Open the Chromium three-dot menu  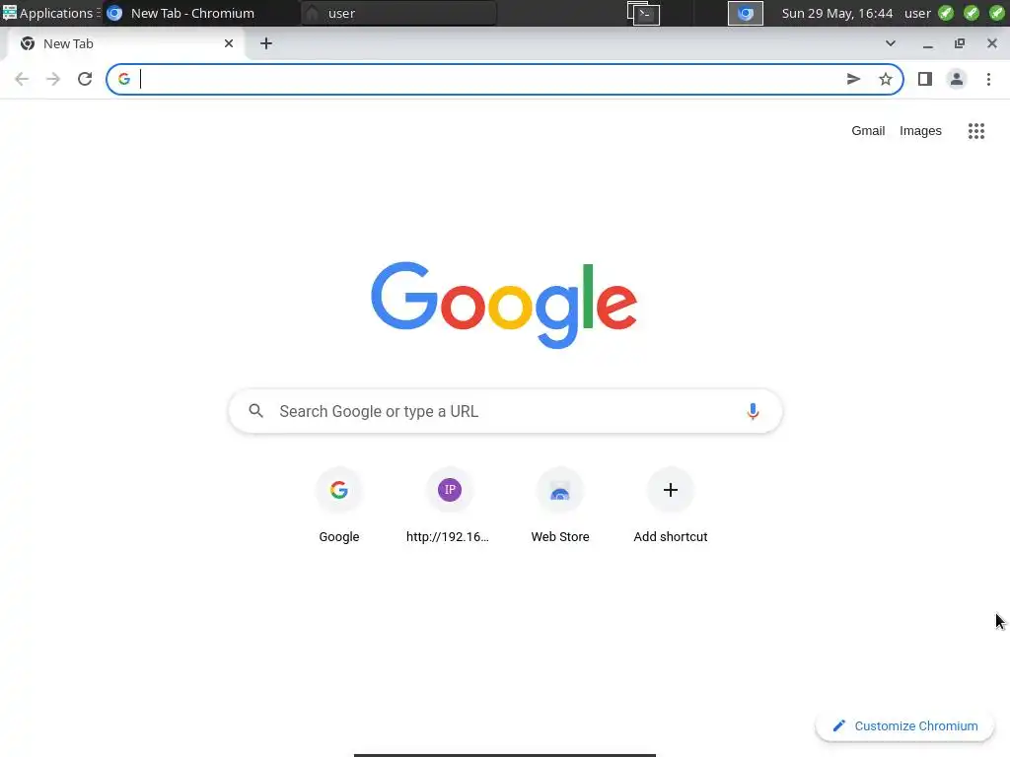coord(988,79)
